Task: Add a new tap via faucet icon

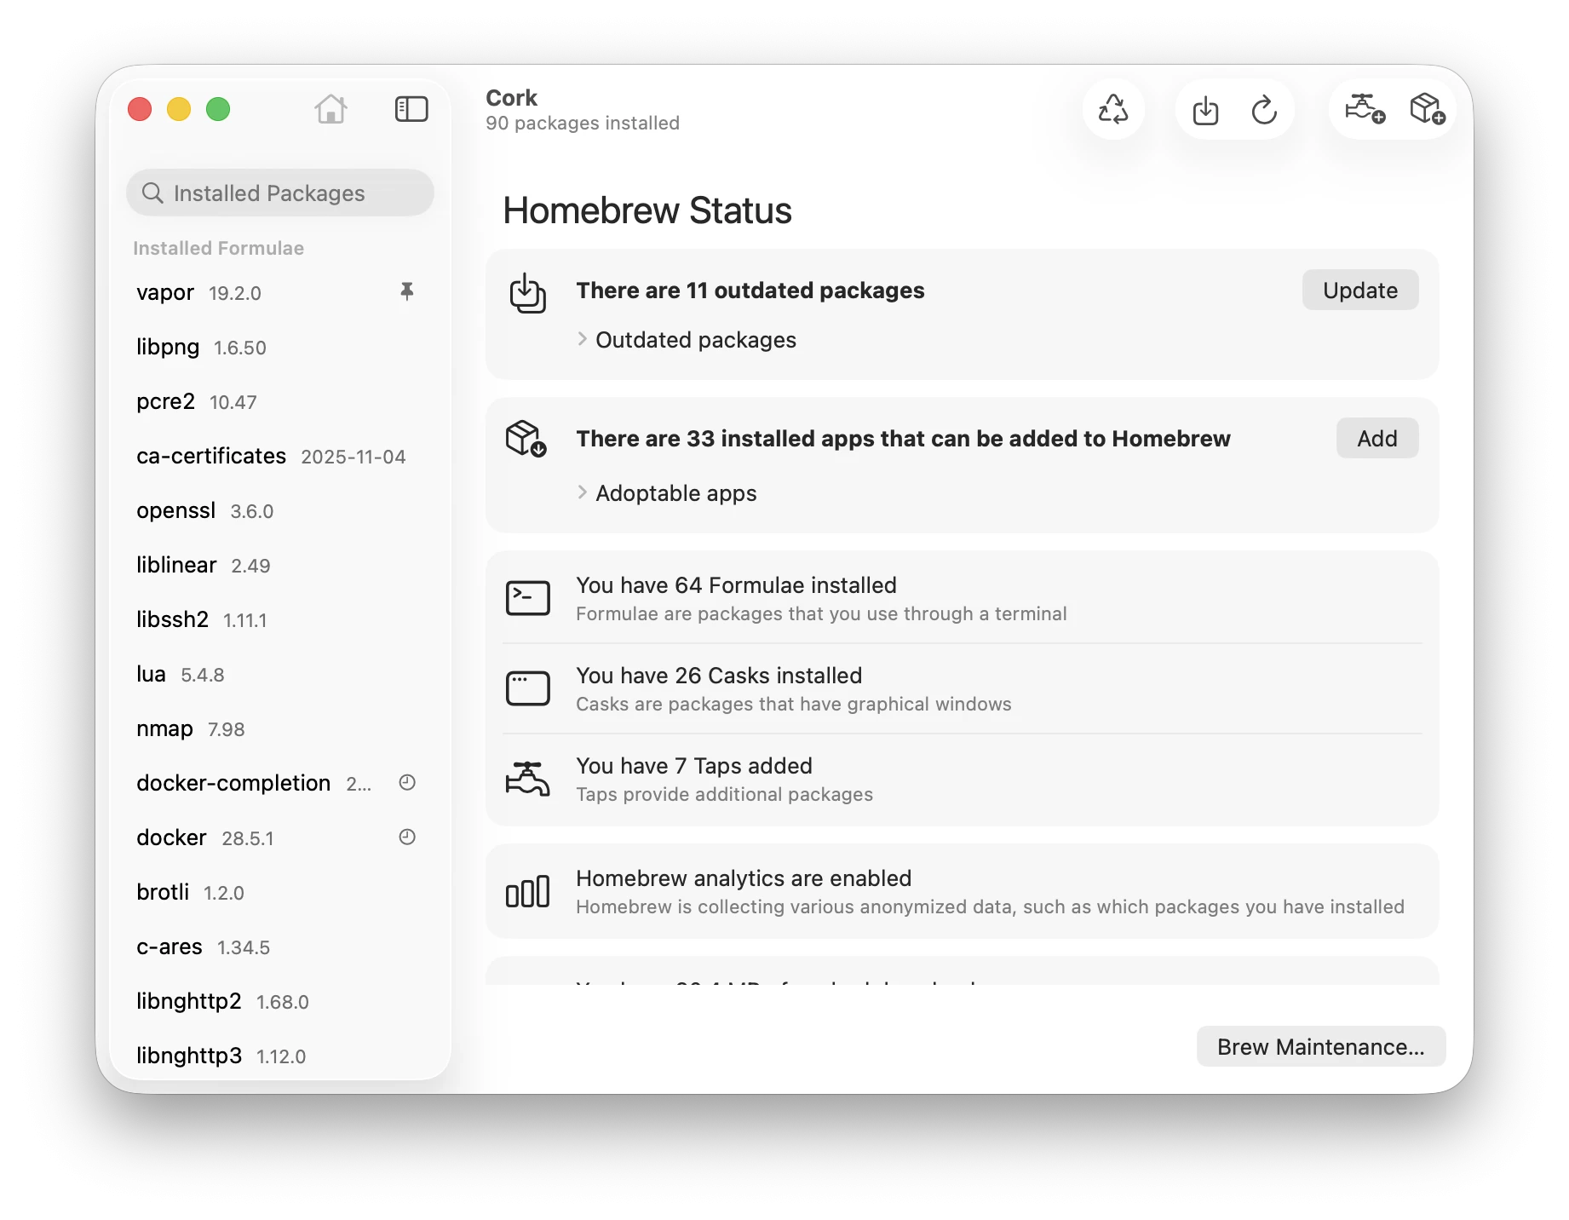Action: pyautogui.click(x=1365, y=109)
